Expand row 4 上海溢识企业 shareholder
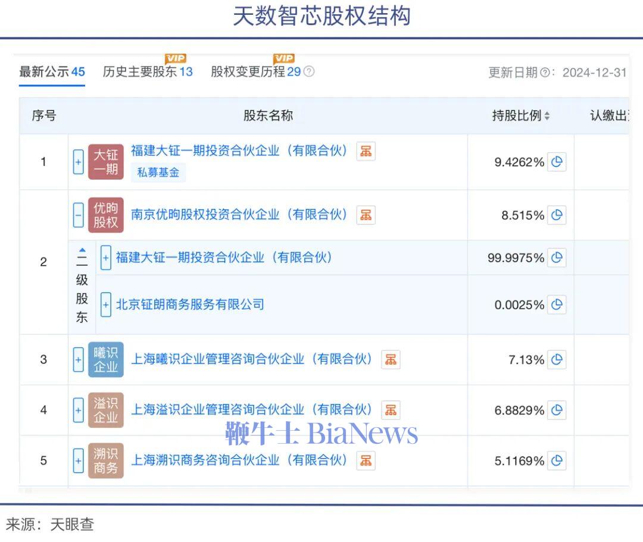This screenshot has width=643, height=542. click(x=79, y=410)
